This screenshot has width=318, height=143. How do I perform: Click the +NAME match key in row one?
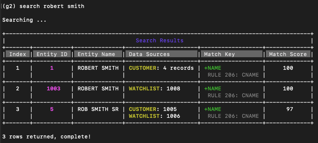[213, 68]
